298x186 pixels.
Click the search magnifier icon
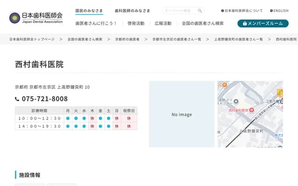200,11
